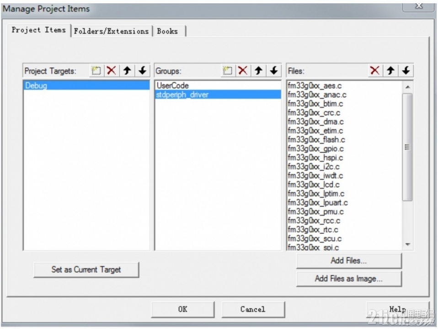Select file fm33g0xx_dma.c

coord(315,122)
